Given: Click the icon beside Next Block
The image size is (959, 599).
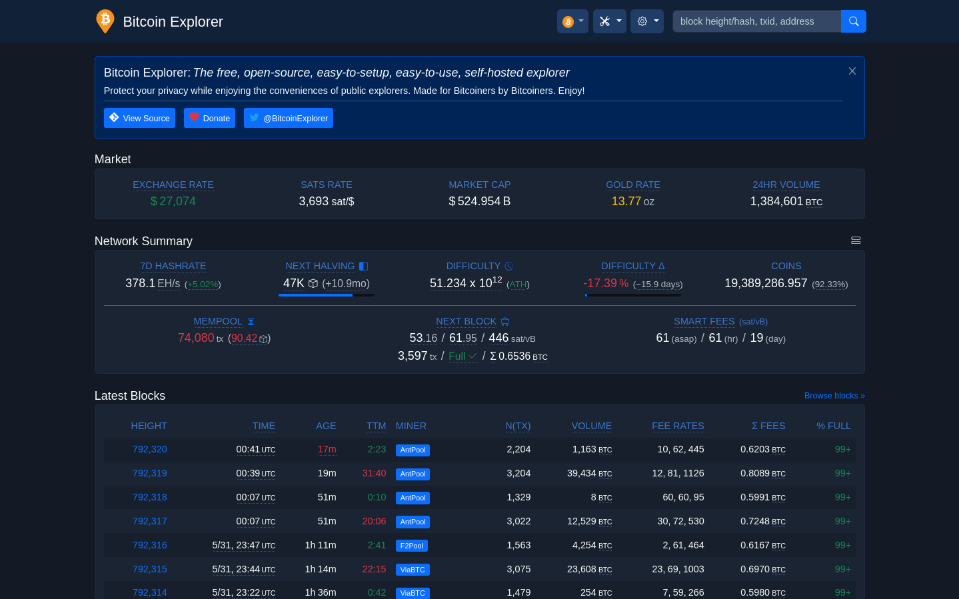Looking at the screenshot, I should tap(505, 322).
